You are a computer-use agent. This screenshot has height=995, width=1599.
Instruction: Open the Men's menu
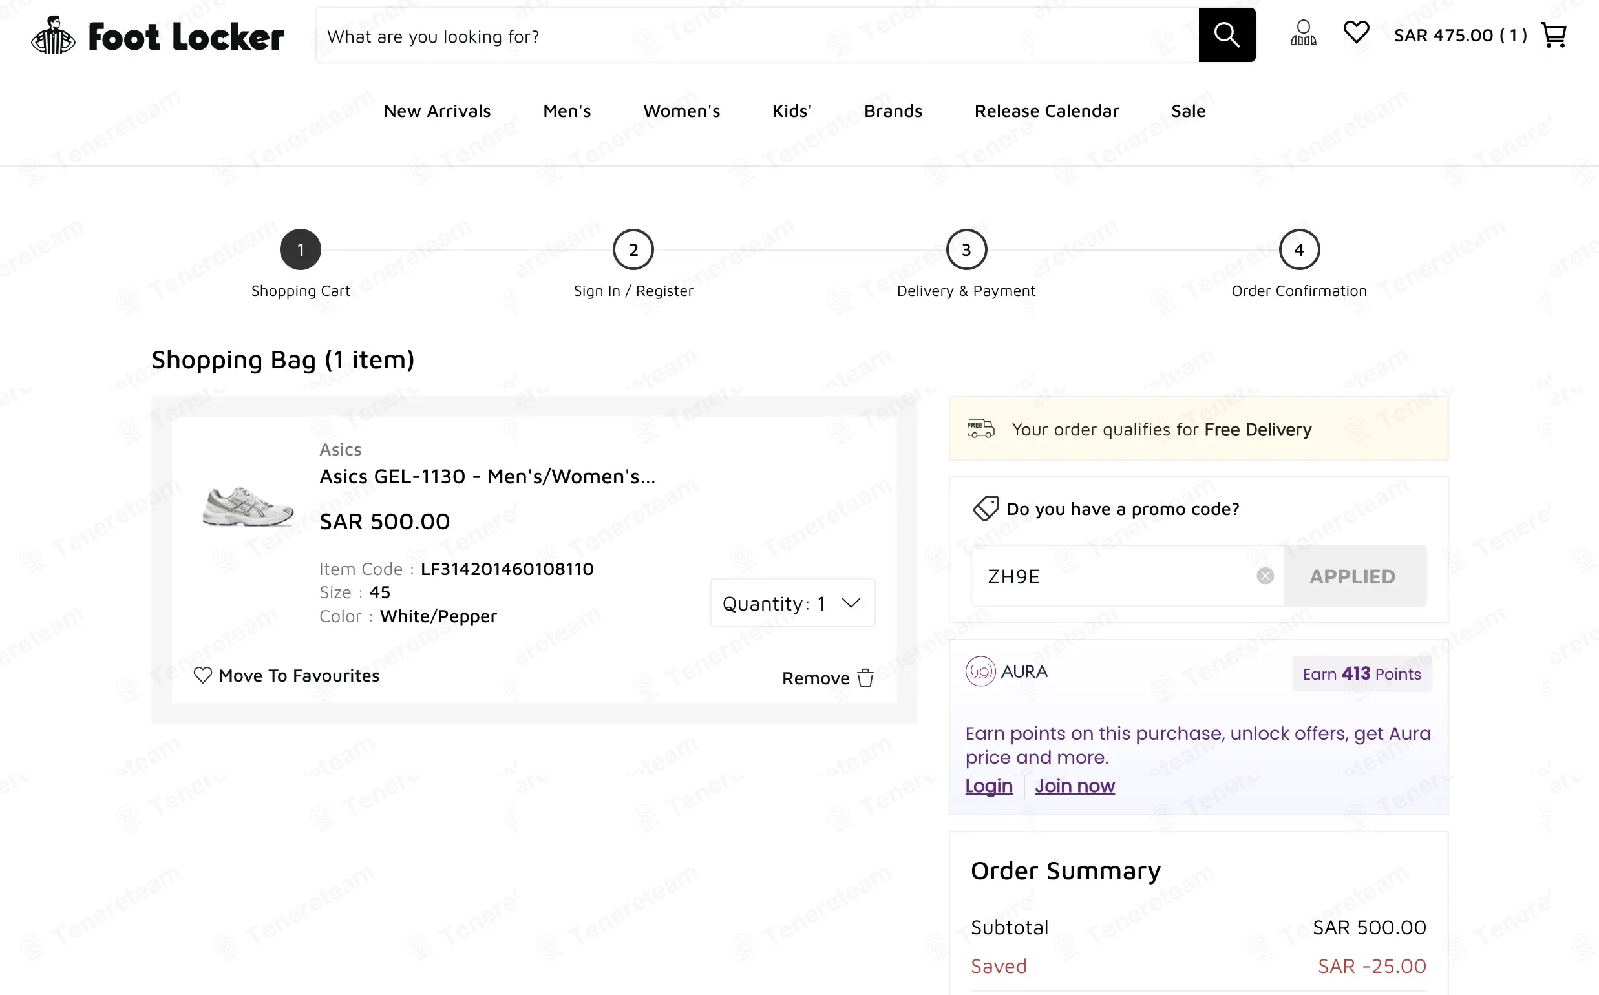(567, 111)
